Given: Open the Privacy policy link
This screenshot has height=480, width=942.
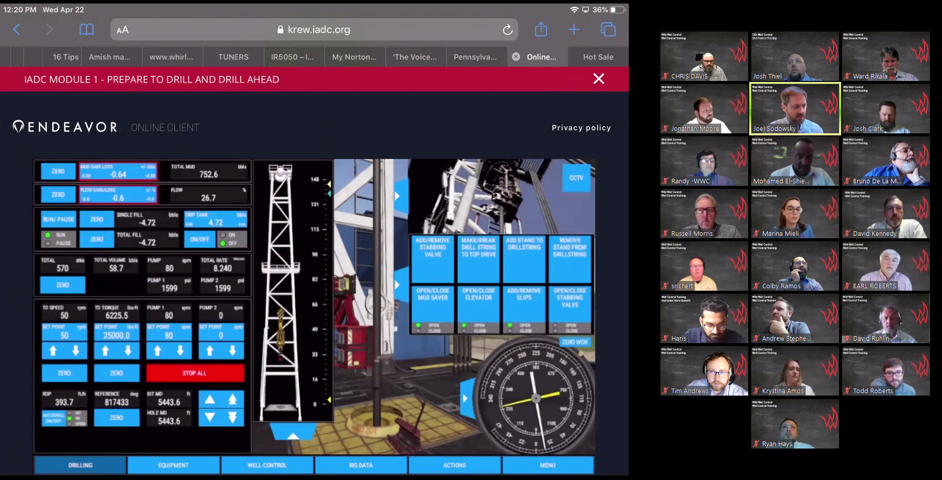Looking at the screenshot, I should (x=581, y=128).
